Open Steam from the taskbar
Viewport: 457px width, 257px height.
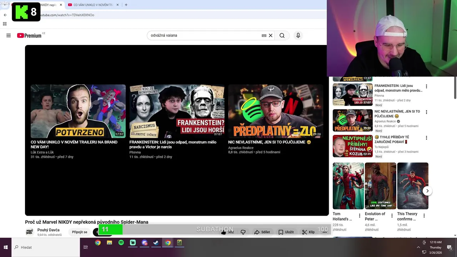[156, 243]
